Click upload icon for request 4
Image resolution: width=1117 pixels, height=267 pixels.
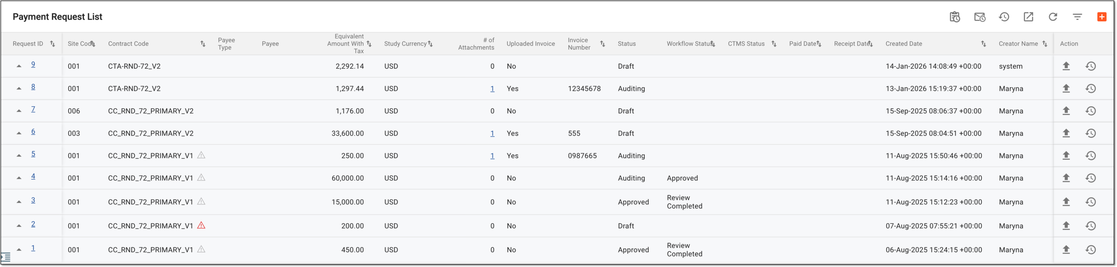pyautogui.click(x=1066, y=178)
